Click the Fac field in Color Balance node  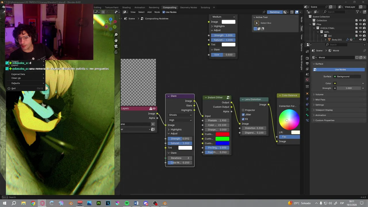290,137
